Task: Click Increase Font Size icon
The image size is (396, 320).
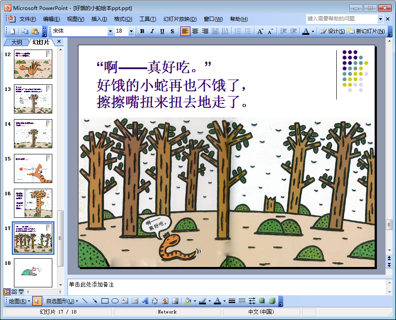Action: tap(260, 31)
